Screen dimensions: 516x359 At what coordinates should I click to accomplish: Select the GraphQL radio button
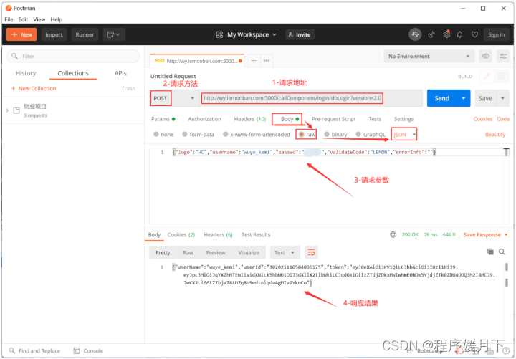tap(358, 134)
